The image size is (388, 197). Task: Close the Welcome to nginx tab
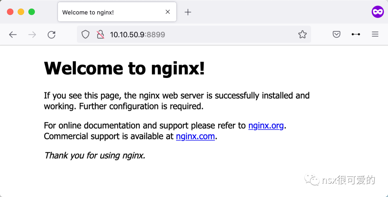pyautogui.click(x=168, y=12)
